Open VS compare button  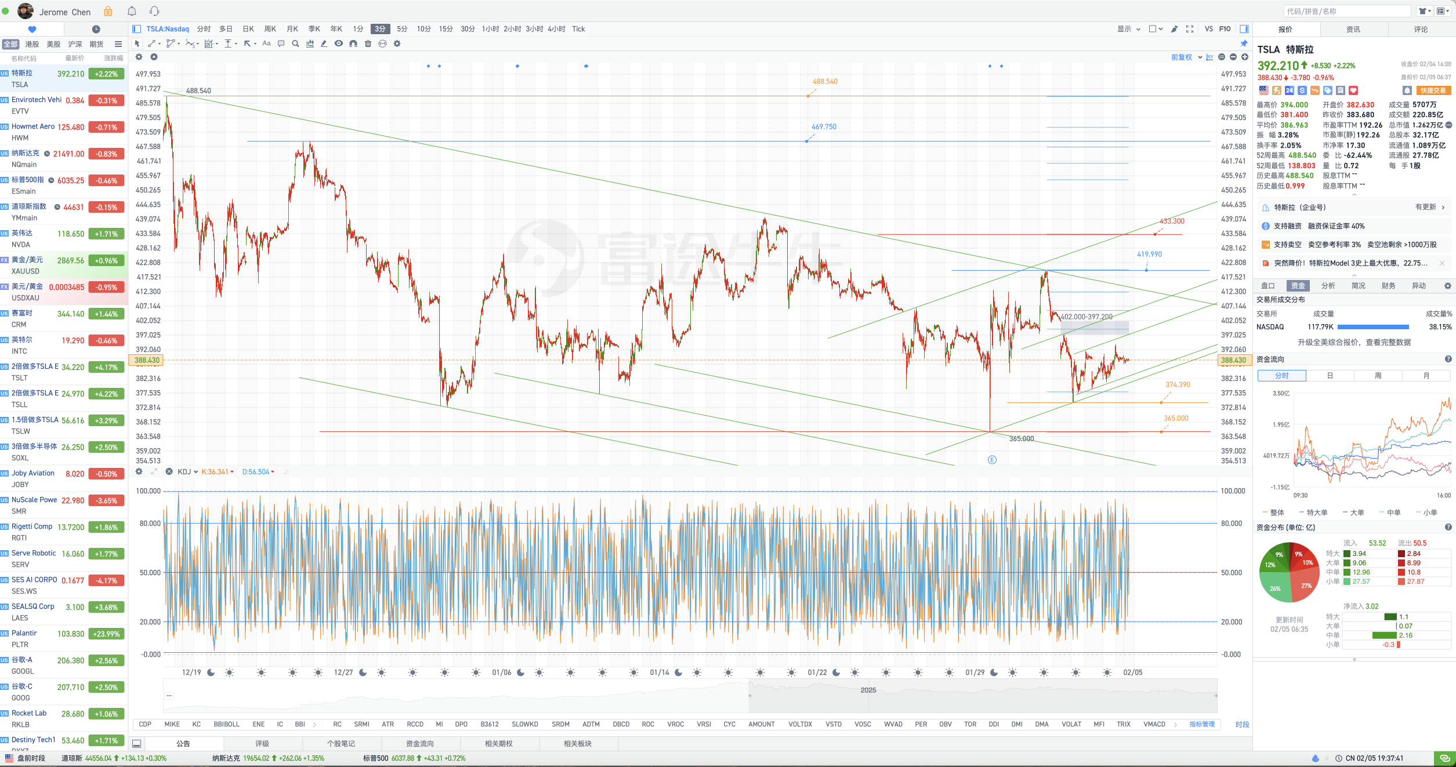click(x=1208, y=29)
